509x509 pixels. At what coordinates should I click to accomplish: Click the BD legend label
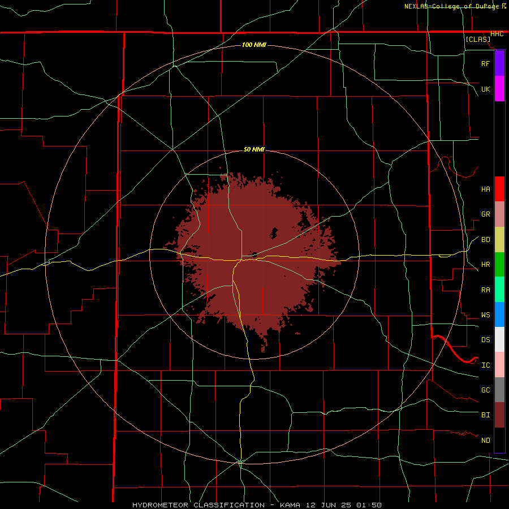coord(485,240)
